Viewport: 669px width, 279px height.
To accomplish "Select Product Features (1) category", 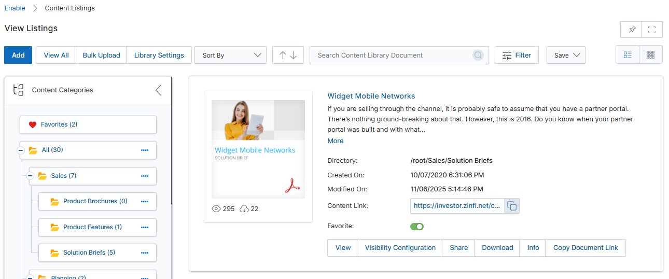I will coord(97,227).
